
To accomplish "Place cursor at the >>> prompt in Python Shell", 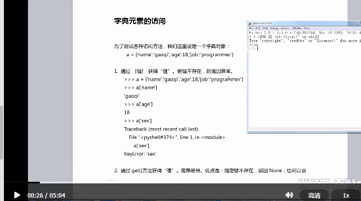I will coord(257,48).
